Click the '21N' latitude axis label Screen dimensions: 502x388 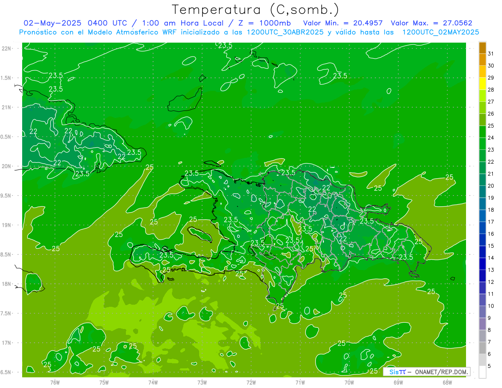(7, 107)
